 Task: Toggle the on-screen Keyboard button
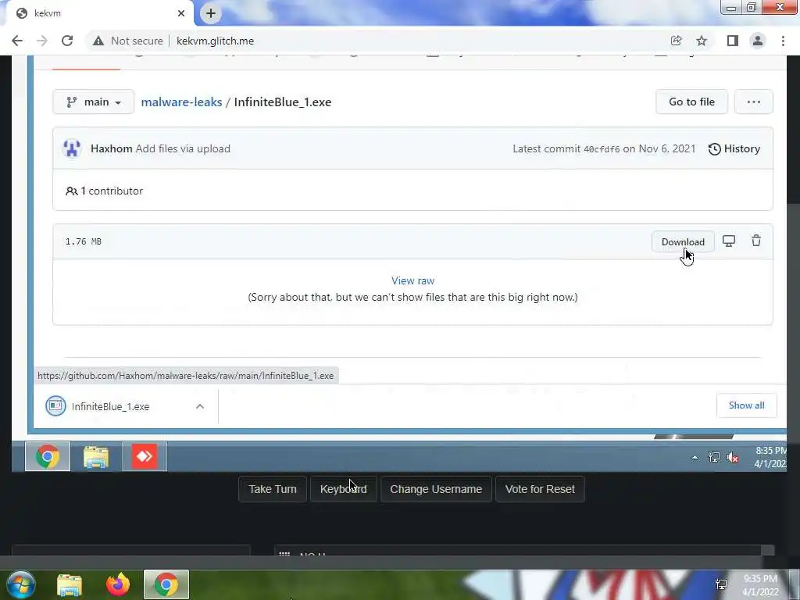pos(344,489)
